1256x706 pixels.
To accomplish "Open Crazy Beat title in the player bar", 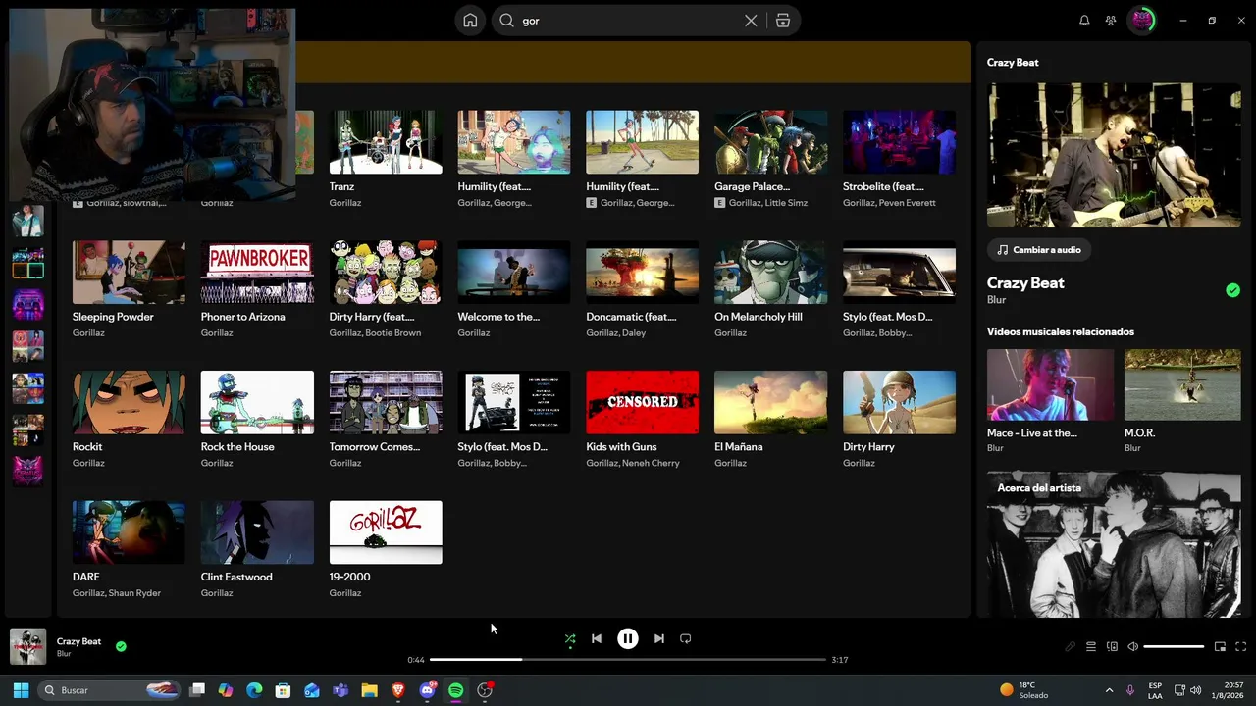I will [x=78, y=641].
